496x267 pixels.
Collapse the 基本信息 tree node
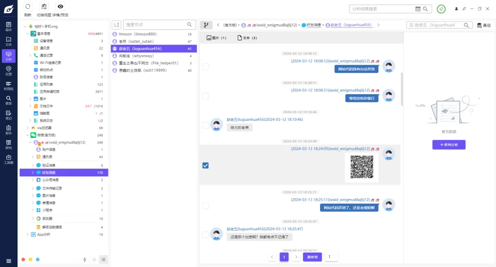pyautogui.click(x=28, y=34)
